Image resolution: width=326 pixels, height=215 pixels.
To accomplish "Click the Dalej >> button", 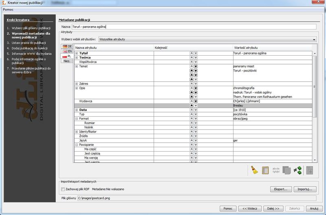I will (273, 208).
